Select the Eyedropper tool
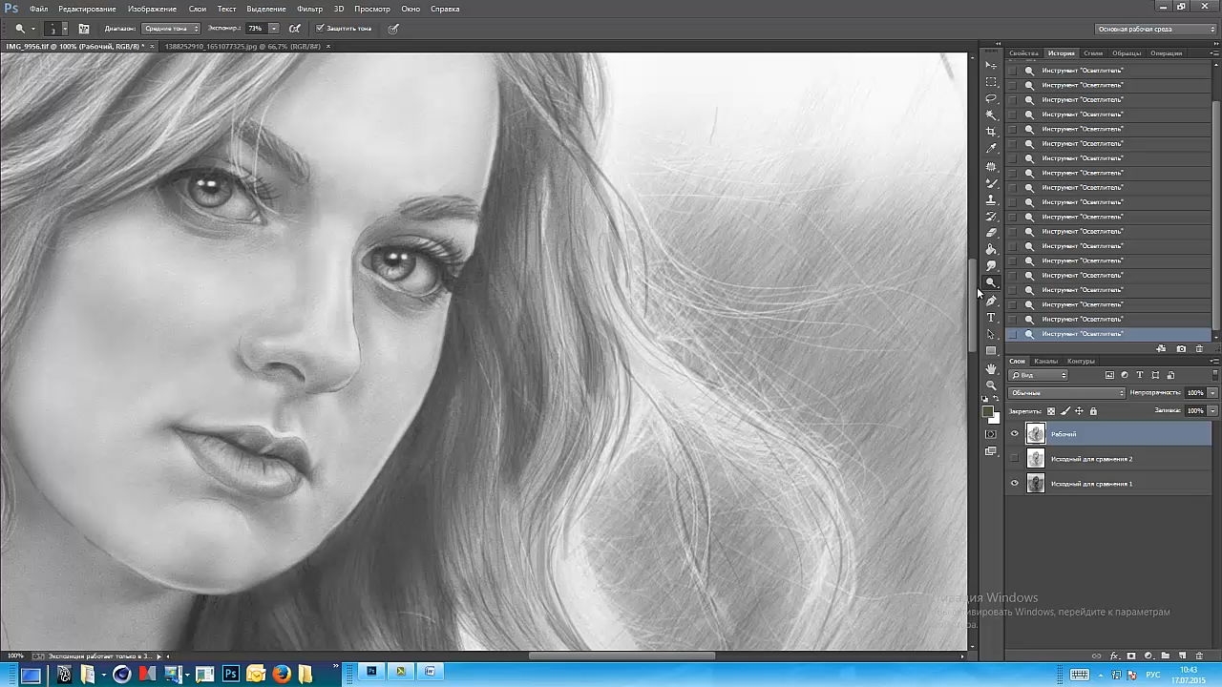The width and height of the screenshot is (1222, 687). pos(991,149)
